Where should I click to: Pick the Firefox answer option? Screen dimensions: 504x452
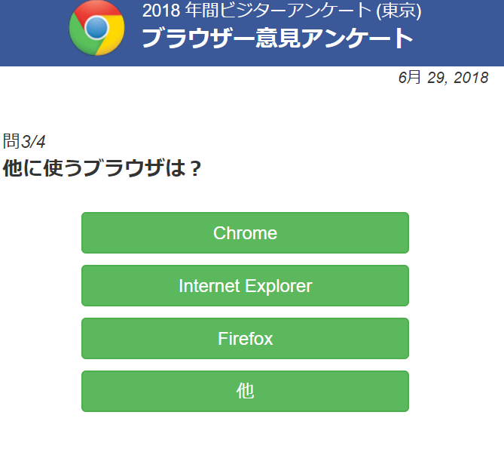point(245,338)
